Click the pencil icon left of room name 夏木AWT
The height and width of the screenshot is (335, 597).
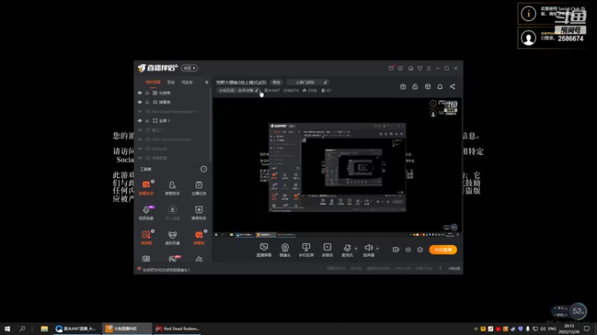click(x=257, y=91)
